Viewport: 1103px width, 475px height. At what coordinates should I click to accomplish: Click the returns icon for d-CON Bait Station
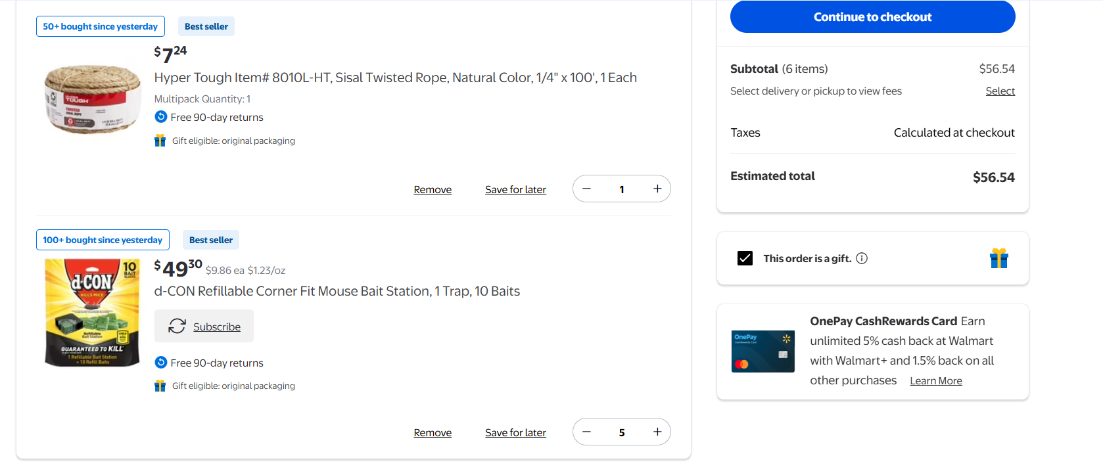161,363
